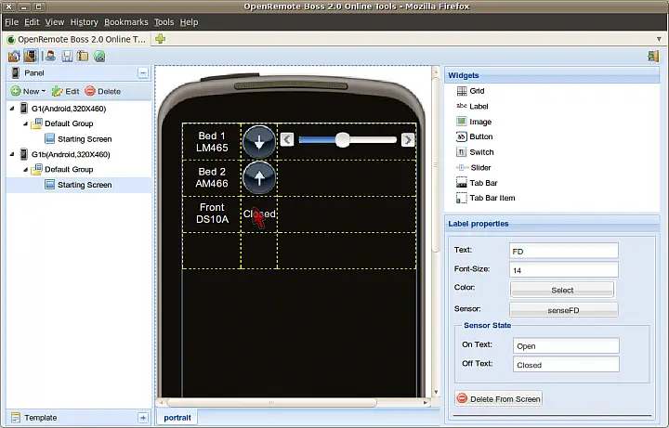This screenshot has height=428, width=669.
Task: Open the user account toolbar icon
Action: [x=50, y=56]
